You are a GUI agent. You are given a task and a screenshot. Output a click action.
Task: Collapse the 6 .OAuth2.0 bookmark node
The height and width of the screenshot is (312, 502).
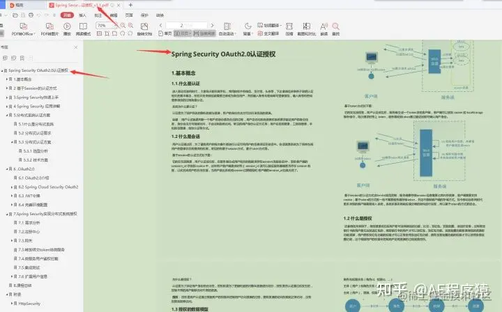coord(7,169)
